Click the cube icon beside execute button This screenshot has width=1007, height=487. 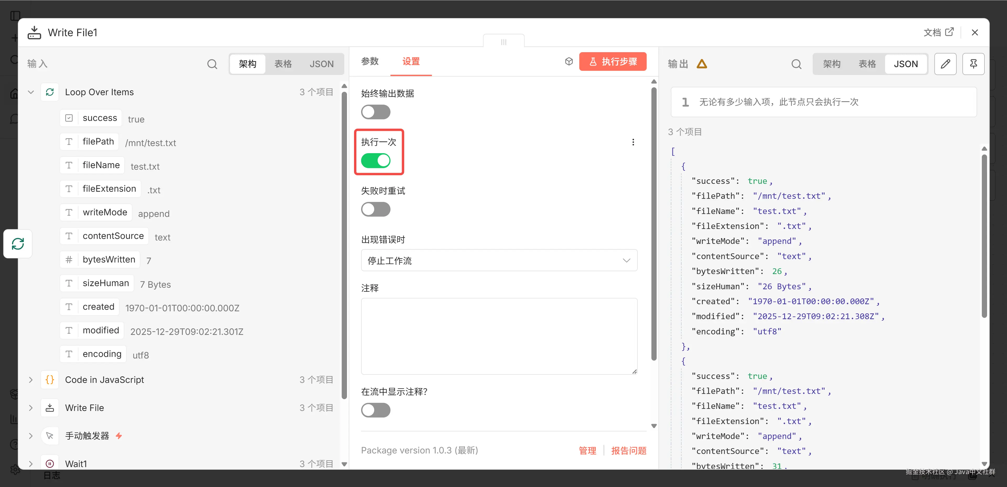tap(569, 61)
